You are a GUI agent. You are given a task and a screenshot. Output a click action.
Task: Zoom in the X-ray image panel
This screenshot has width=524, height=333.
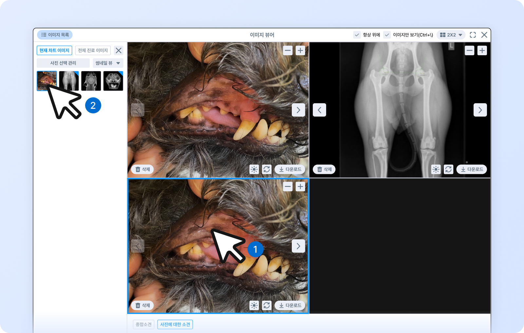pyautogui.click(x=482, y=50)
